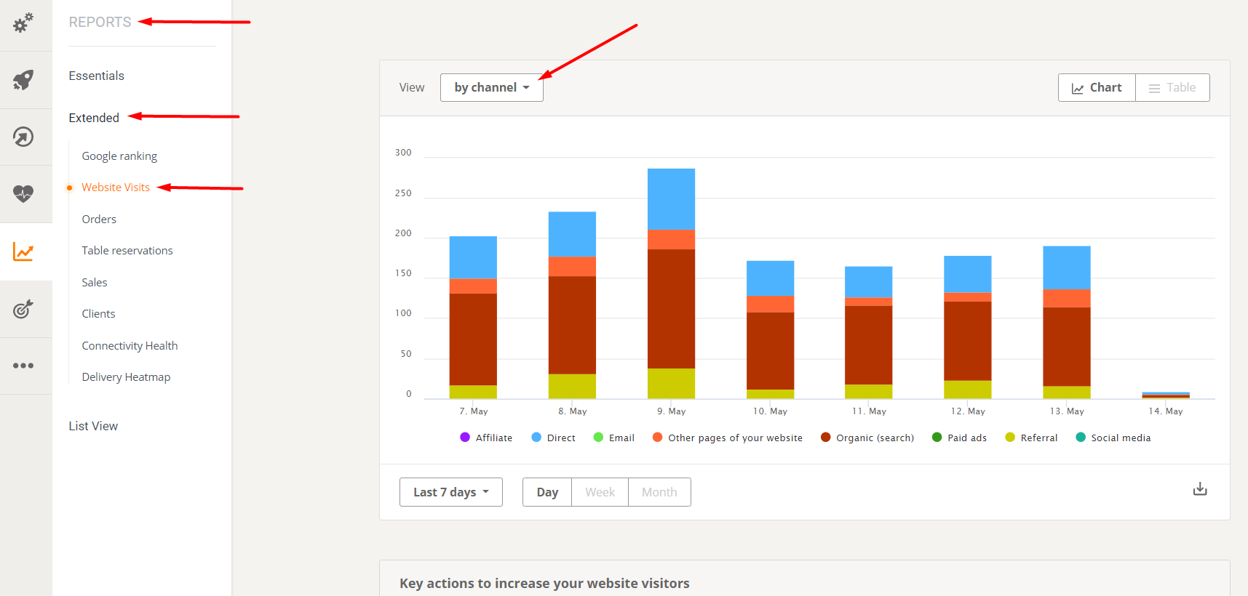Click the '11. May' axis label

(x=869, y=411)
